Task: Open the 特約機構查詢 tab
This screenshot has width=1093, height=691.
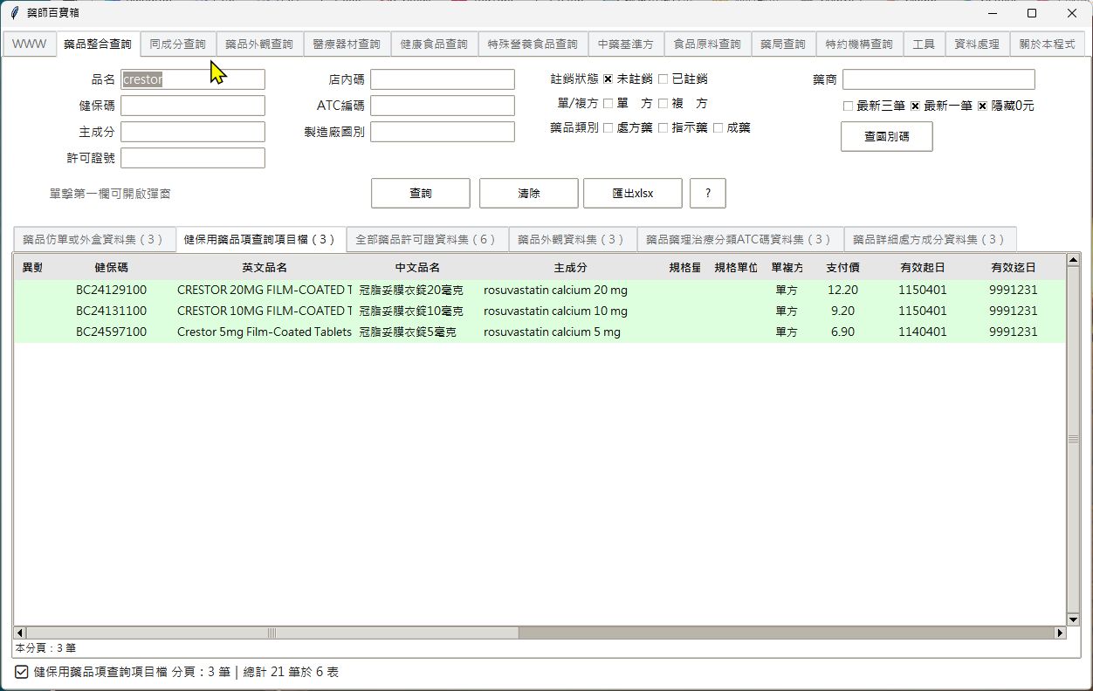Action: [x=859, y=44]
